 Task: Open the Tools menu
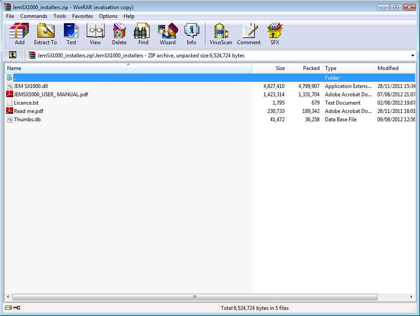pos(60,16)
